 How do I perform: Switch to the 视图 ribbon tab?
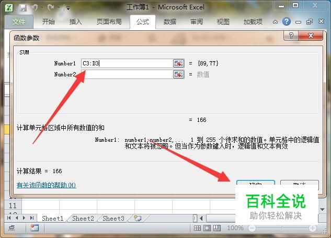[x=223, y=21]
